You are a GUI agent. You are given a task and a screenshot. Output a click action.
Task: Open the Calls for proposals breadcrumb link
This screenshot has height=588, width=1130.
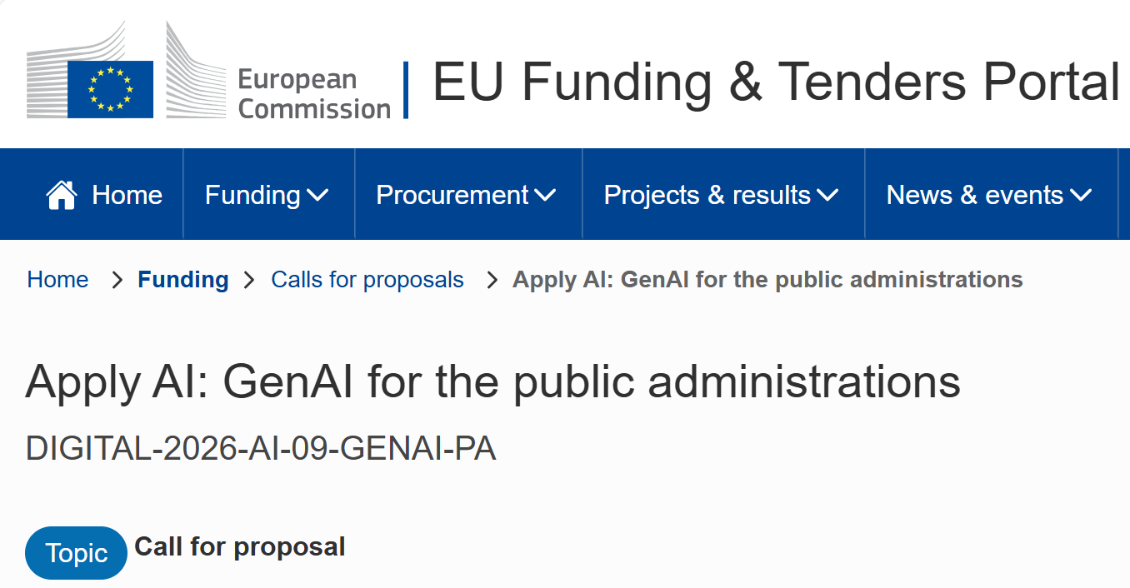[x=367, y=280]
